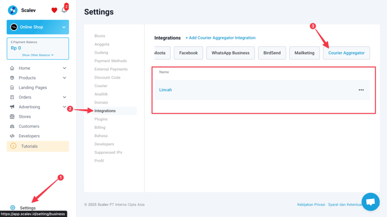Click the Advertising megaphone icon
The height and width of the screenshot is (217, 387).
coord(12,107)
